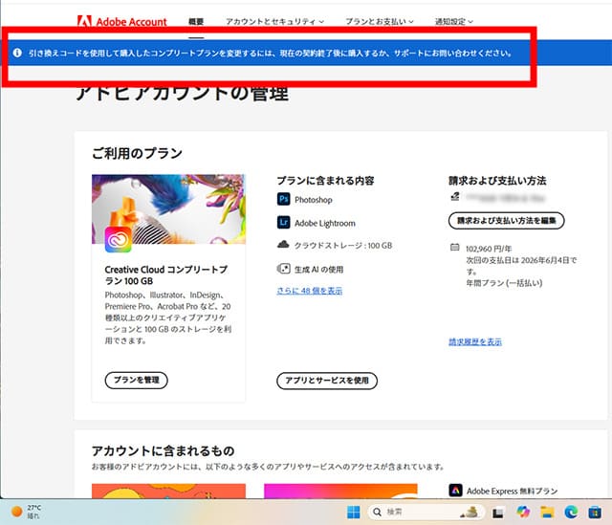612x525 pixels.
Task: Click the アプリとサービスを使用 button
Action: 327,381
